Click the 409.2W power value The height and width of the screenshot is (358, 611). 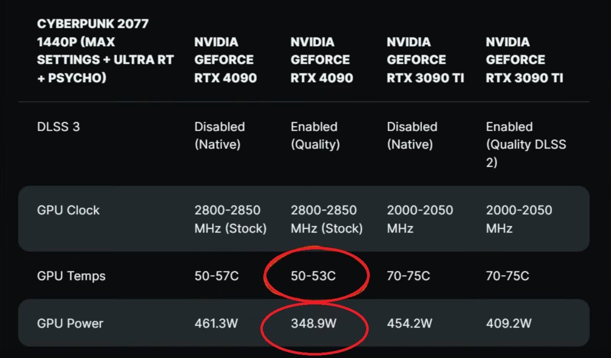(508, 323)
